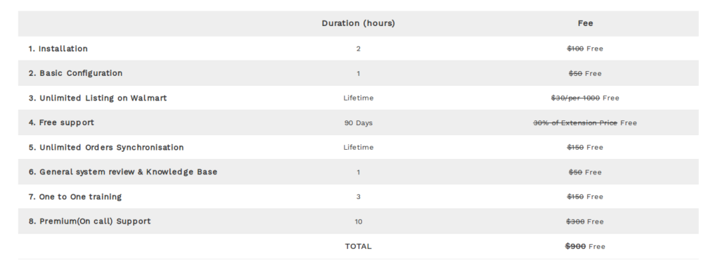The width and height of the screenshot is (720, 265).
Task: Click the struck "30% of Extension Price" fee
Action: pyautogui.click(x=575, y=123)
